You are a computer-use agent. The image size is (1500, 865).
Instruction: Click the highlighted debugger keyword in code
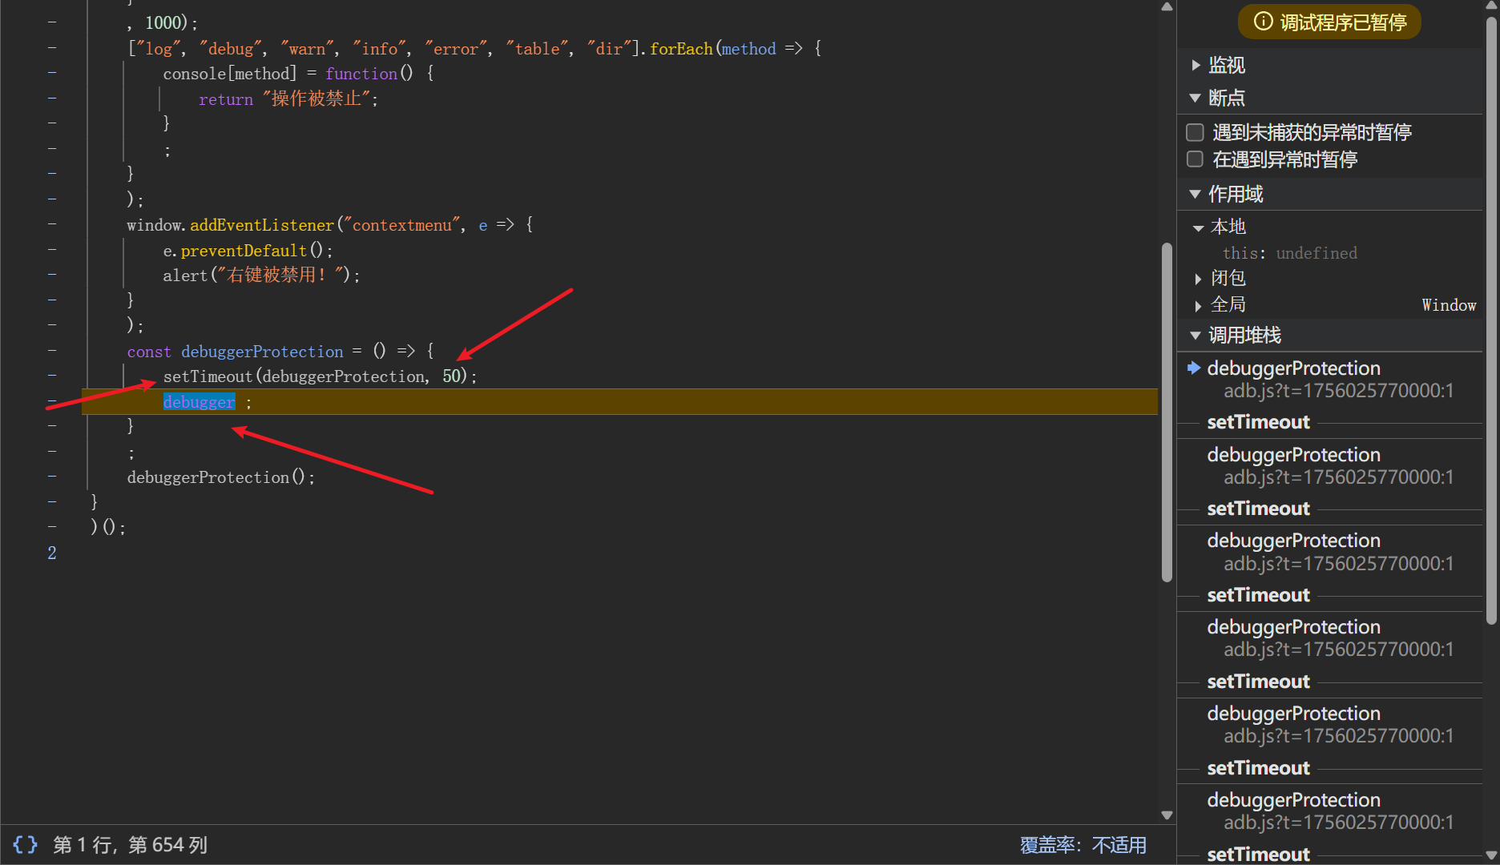coord(199,402)
